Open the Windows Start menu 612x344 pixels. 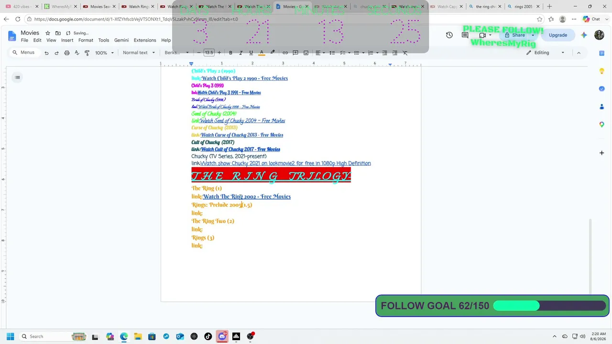11,336
